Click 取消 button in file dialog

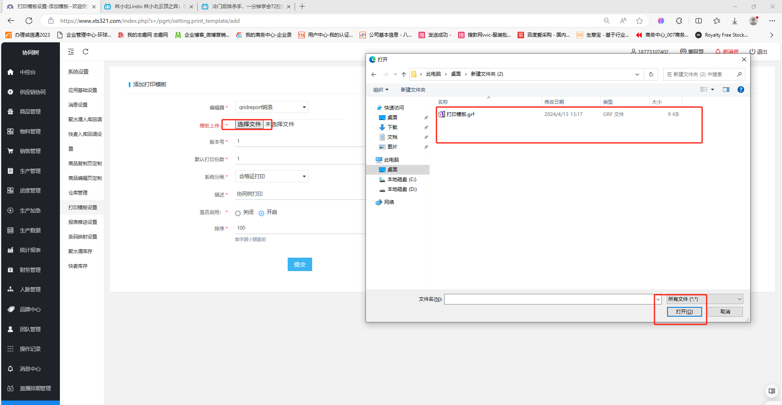(725, 312)
